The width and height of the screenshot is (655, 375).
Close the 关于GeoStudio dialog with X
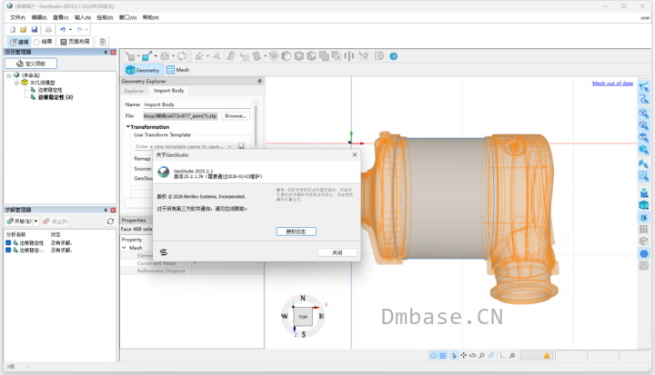[355, 154]
